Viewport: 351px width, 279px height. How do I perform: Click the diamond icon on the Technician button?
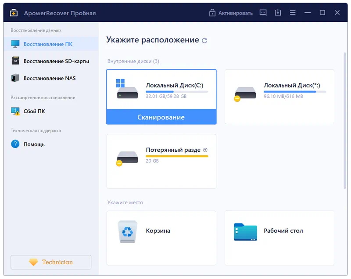click(x=33, y=262)
